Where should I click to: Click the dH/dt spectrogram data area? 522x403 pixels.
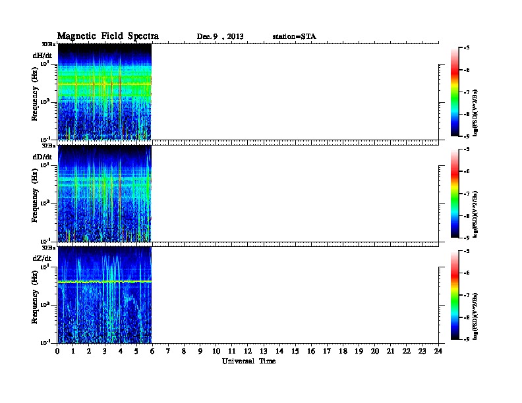[x=105, y=92]
